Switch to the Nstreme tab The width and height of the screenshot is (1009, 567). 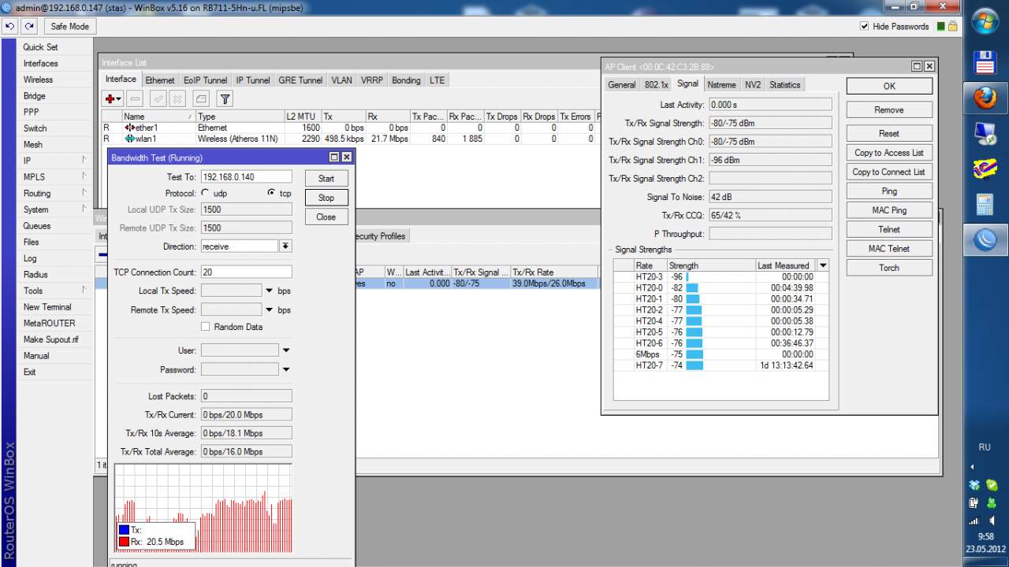[x=721, y=85]
